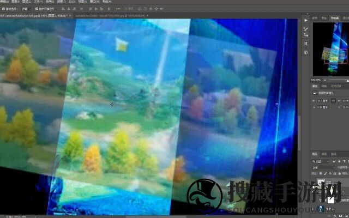Toggle the Show Transform Controls checkbox
349x218 pixels.
click(37, 9)
